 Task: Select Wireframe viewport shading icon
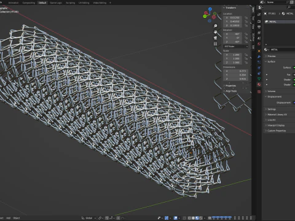pyautogui.click(x=189, y=218)
